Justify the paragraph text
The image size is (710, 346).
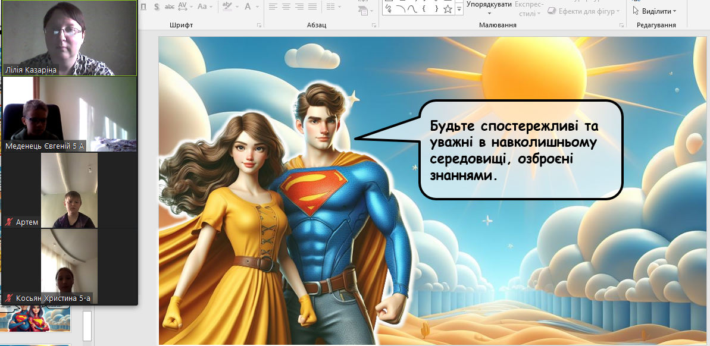point(312,7)
